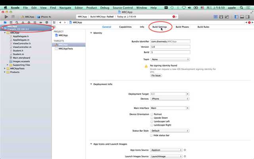The width and height of the screenshot is (254, 159).
Task: Show the Version editor
Action: [x=227, y=17]
